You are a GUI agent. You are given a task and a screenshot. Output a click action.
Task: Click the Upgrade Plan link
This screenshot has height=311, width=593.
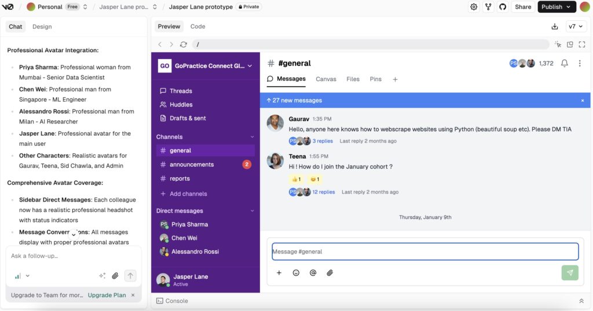click(x=107, y=295)
